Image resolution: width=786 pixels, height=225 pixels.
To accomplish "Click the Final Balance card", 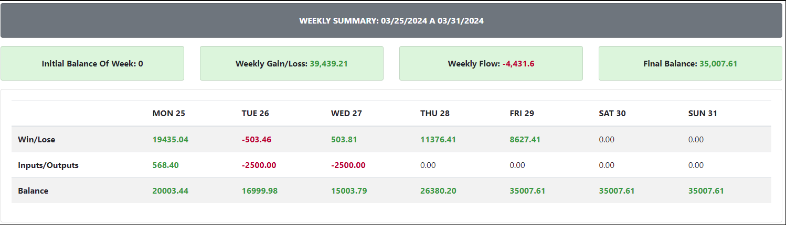I will 691,63.
